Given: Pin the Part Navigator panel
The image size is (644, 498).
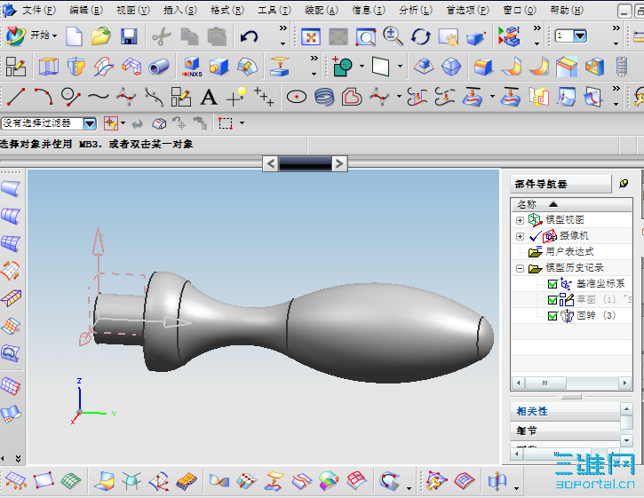Looking at the screenshot, I should pos(624,184).
